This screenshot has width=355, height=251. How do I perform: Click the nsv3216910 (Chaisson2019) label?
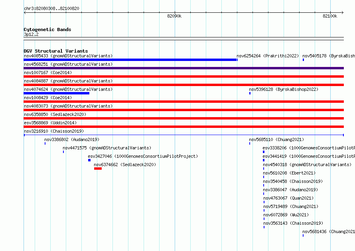pyautogui.click(x=54, y=131)
